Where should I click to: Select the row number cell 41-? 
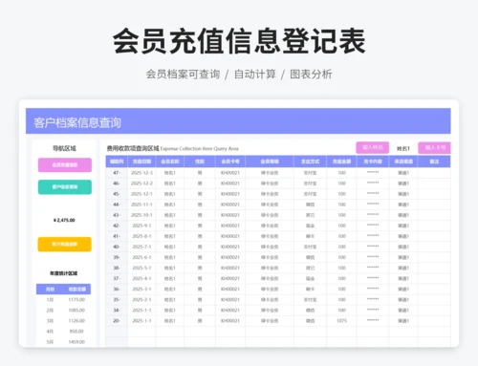(117, 236)
